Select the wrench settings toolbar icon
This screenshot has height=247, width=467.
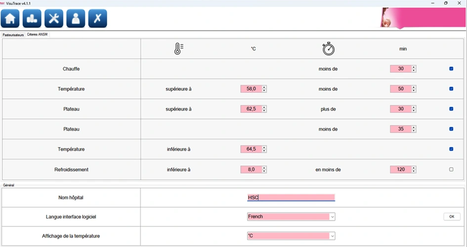coord(54,18)
